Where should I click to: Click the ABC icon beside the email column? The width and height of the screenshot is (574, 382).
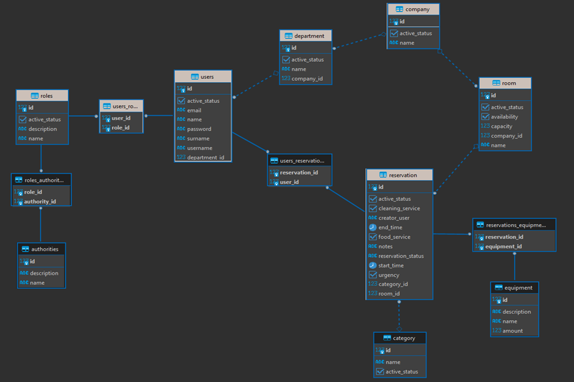click(180, 110)
